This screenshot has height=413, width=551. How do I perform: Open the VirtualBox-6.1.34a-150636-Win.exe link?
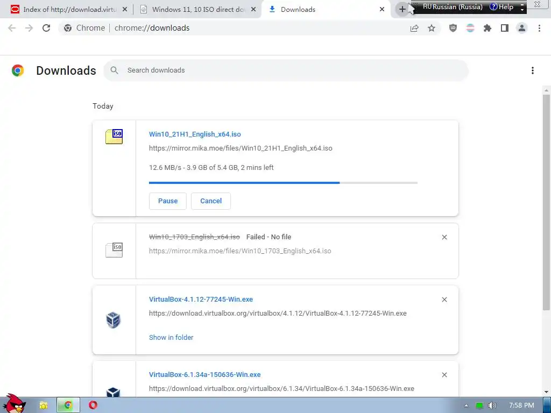click(x=204, y=375)
